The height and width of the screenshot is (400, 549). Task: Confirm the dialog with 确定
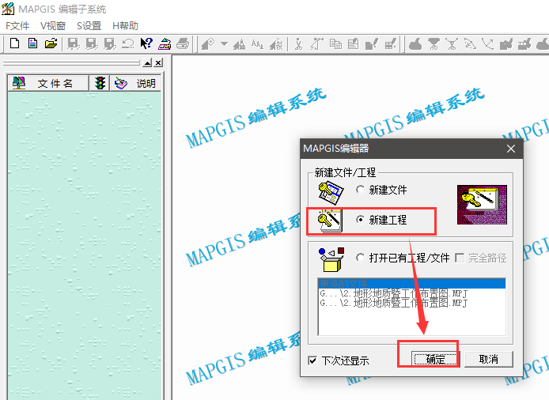[x=435, y=359]
